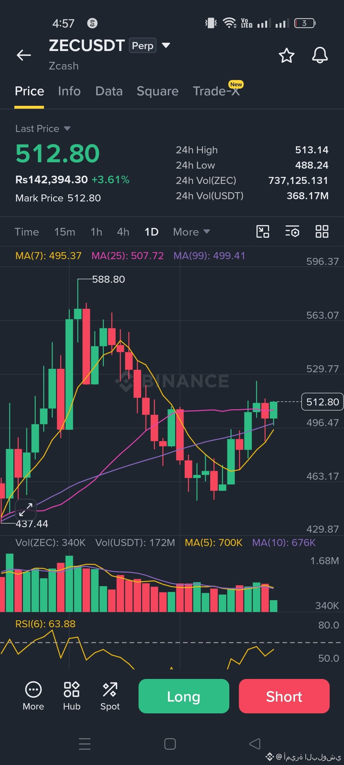Viewport: 344px width, 765px height.
Task: Tap the 588.80 chart high marker
Action: [108, 279]
